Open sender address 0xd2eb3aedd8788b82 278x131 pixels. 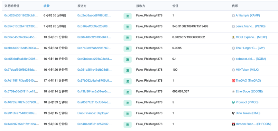tap(94, 15)
